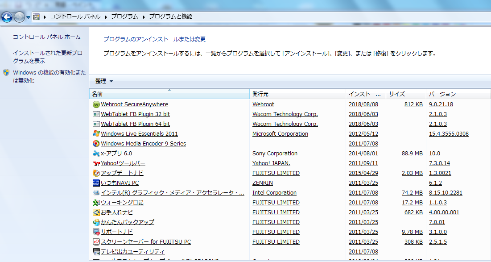Click install date 2014/08/01
The height and width of the screenshot is (262, 491).
tap(363, 153)
